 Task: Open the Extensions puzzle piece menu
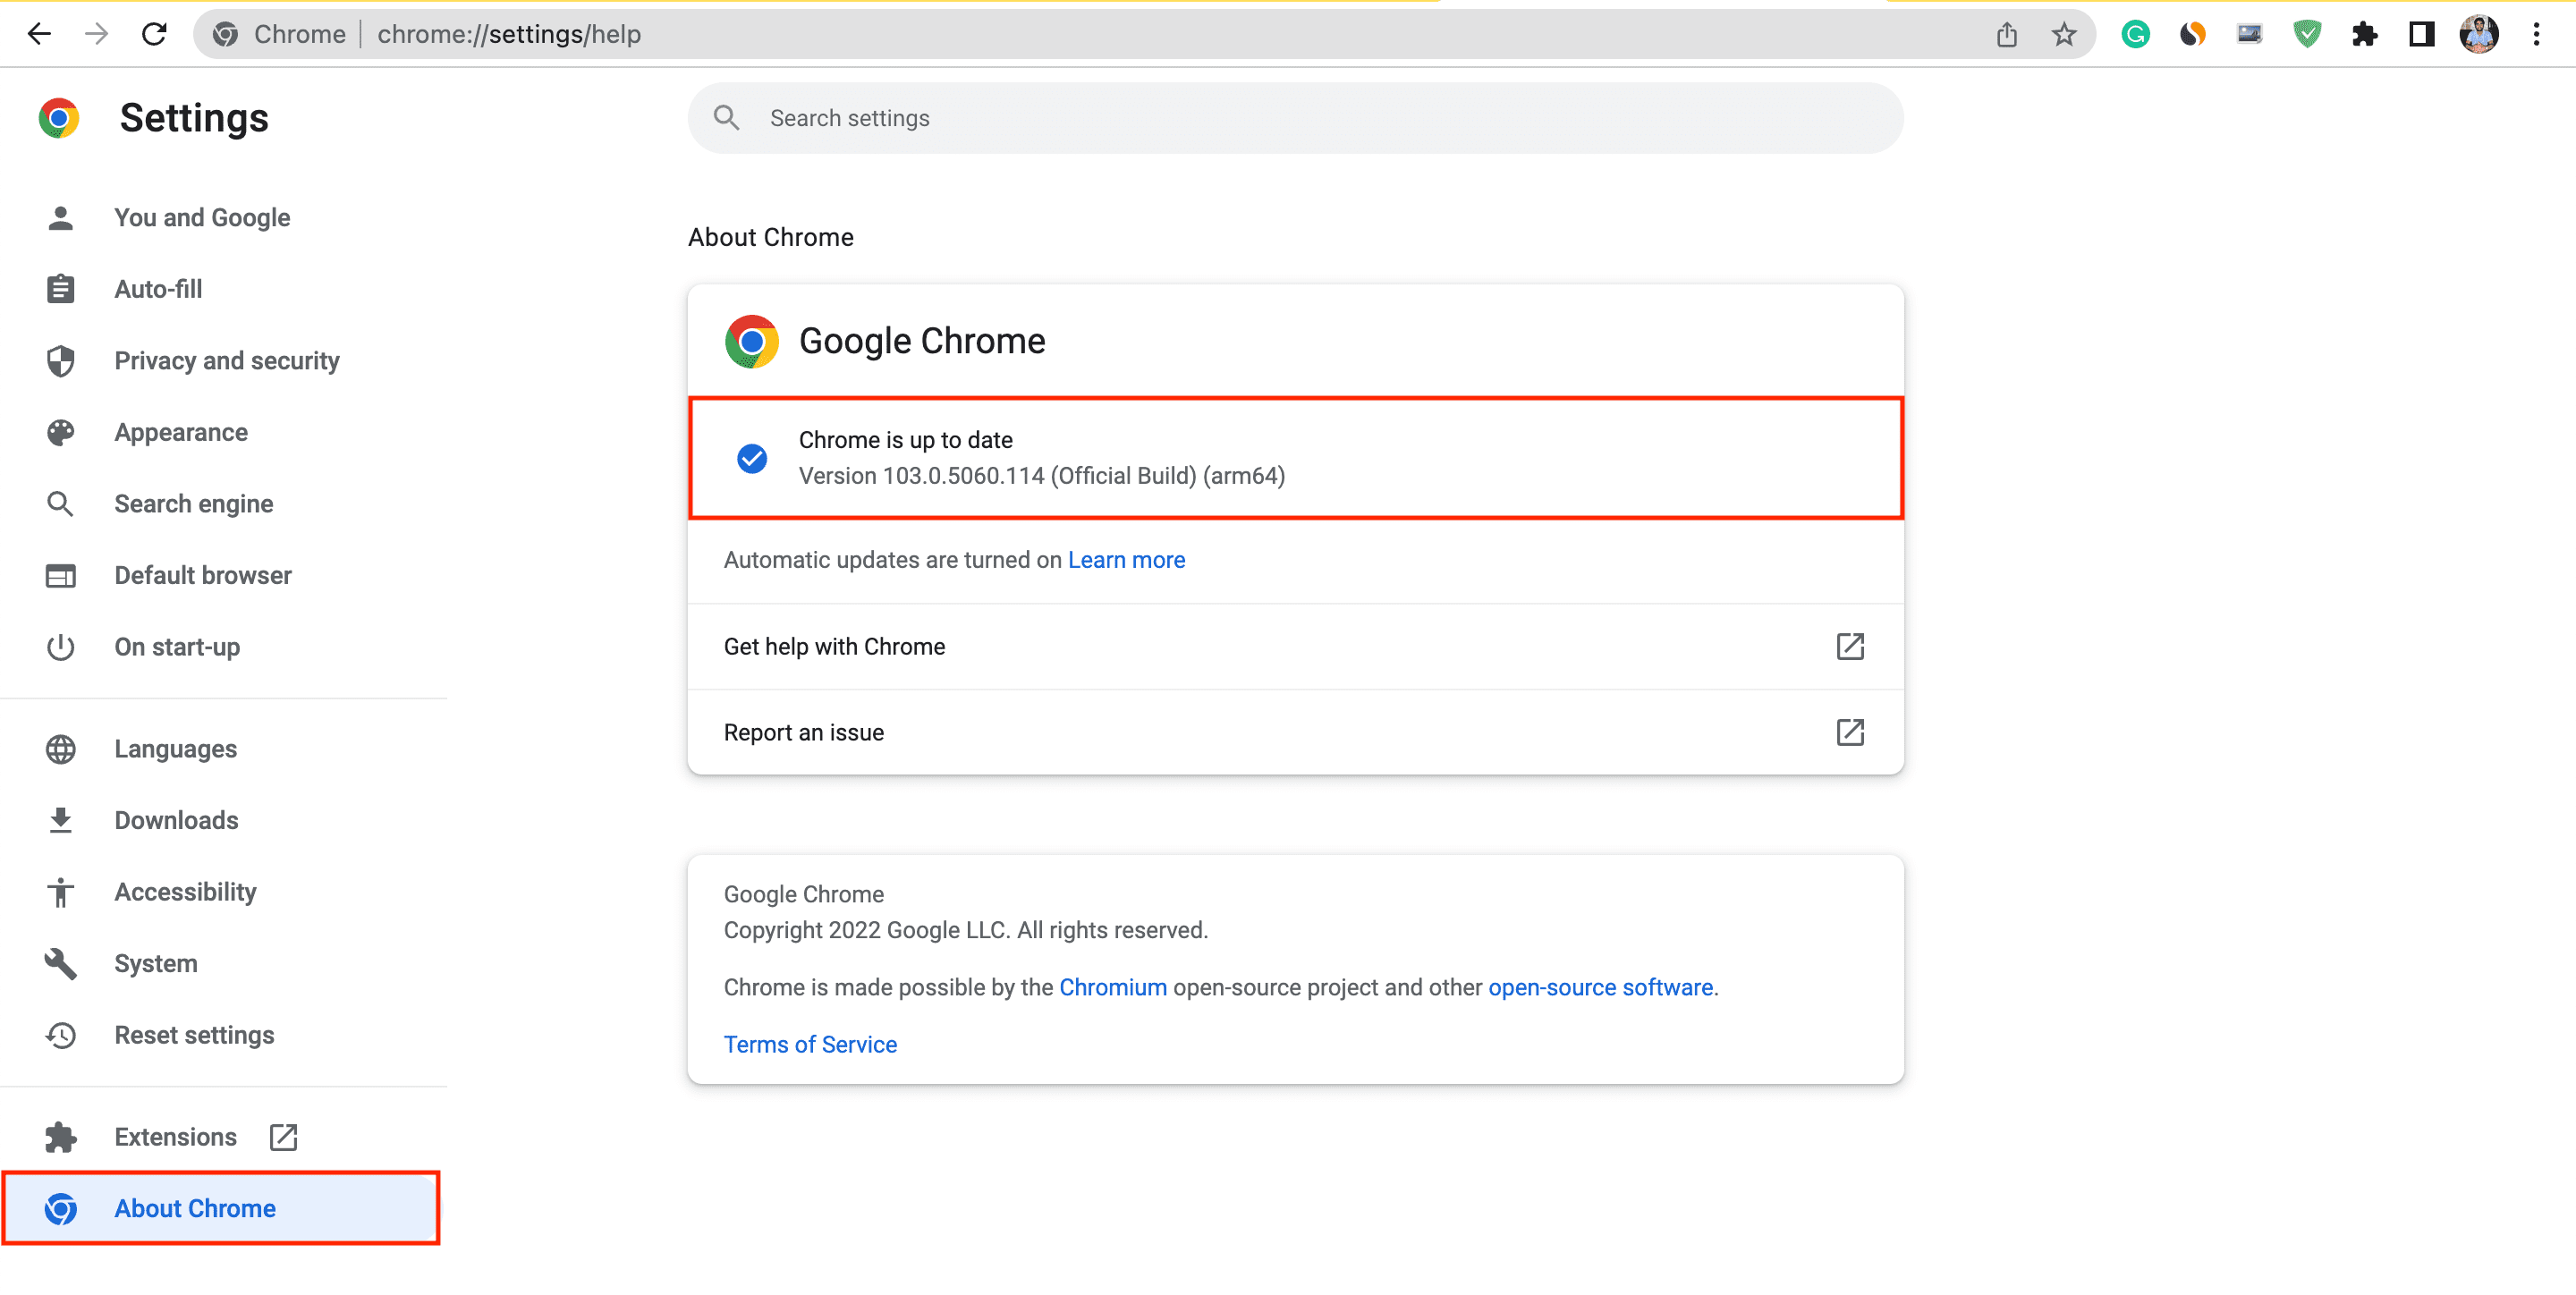(x=2365, y=34)
